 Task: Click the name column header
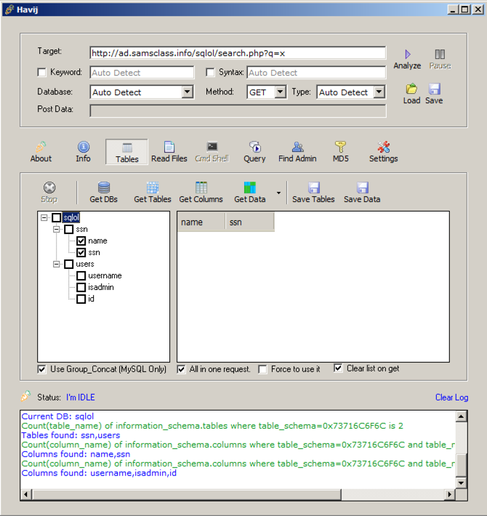(201, 222)
